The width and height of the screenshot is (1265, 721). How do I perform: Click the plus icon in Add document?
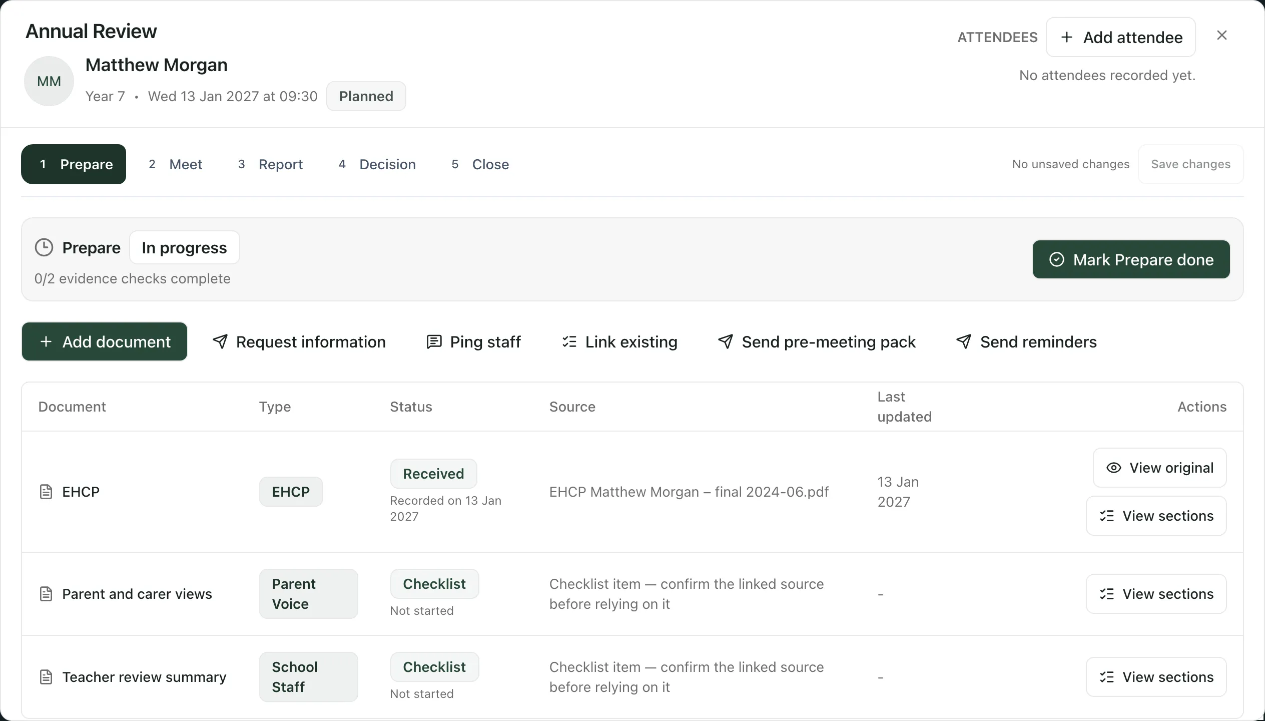[46, 341]
